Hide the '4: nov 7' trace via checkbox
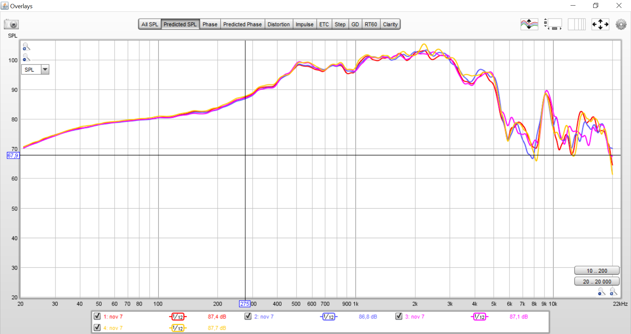 tap(97, 327)
